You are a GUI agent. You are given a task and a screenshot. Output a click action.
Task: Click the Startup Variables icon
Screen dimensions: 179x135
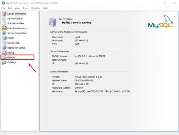[x=4, y=23]
